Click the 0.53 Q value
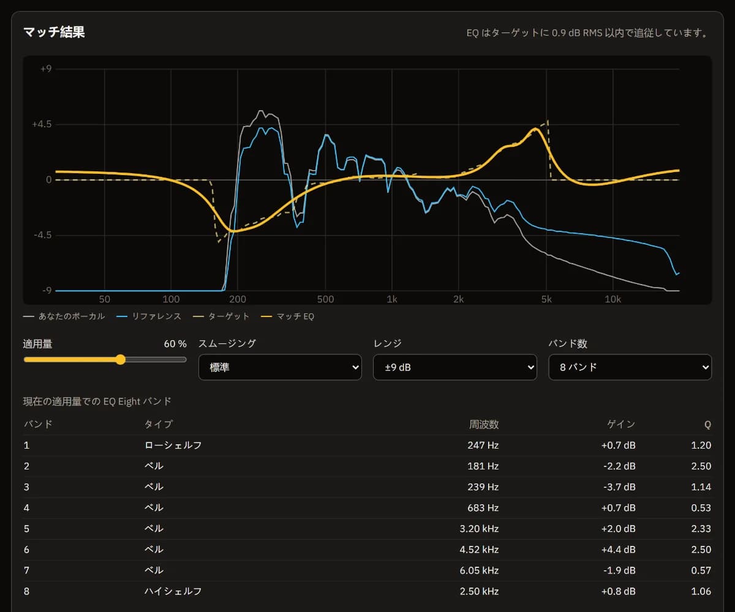 point(701,507)
